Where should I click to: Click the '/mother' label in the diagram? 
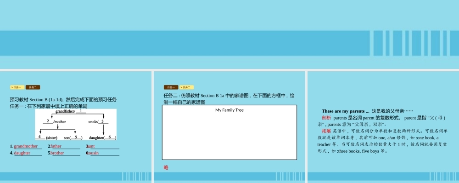coord(60,122)
